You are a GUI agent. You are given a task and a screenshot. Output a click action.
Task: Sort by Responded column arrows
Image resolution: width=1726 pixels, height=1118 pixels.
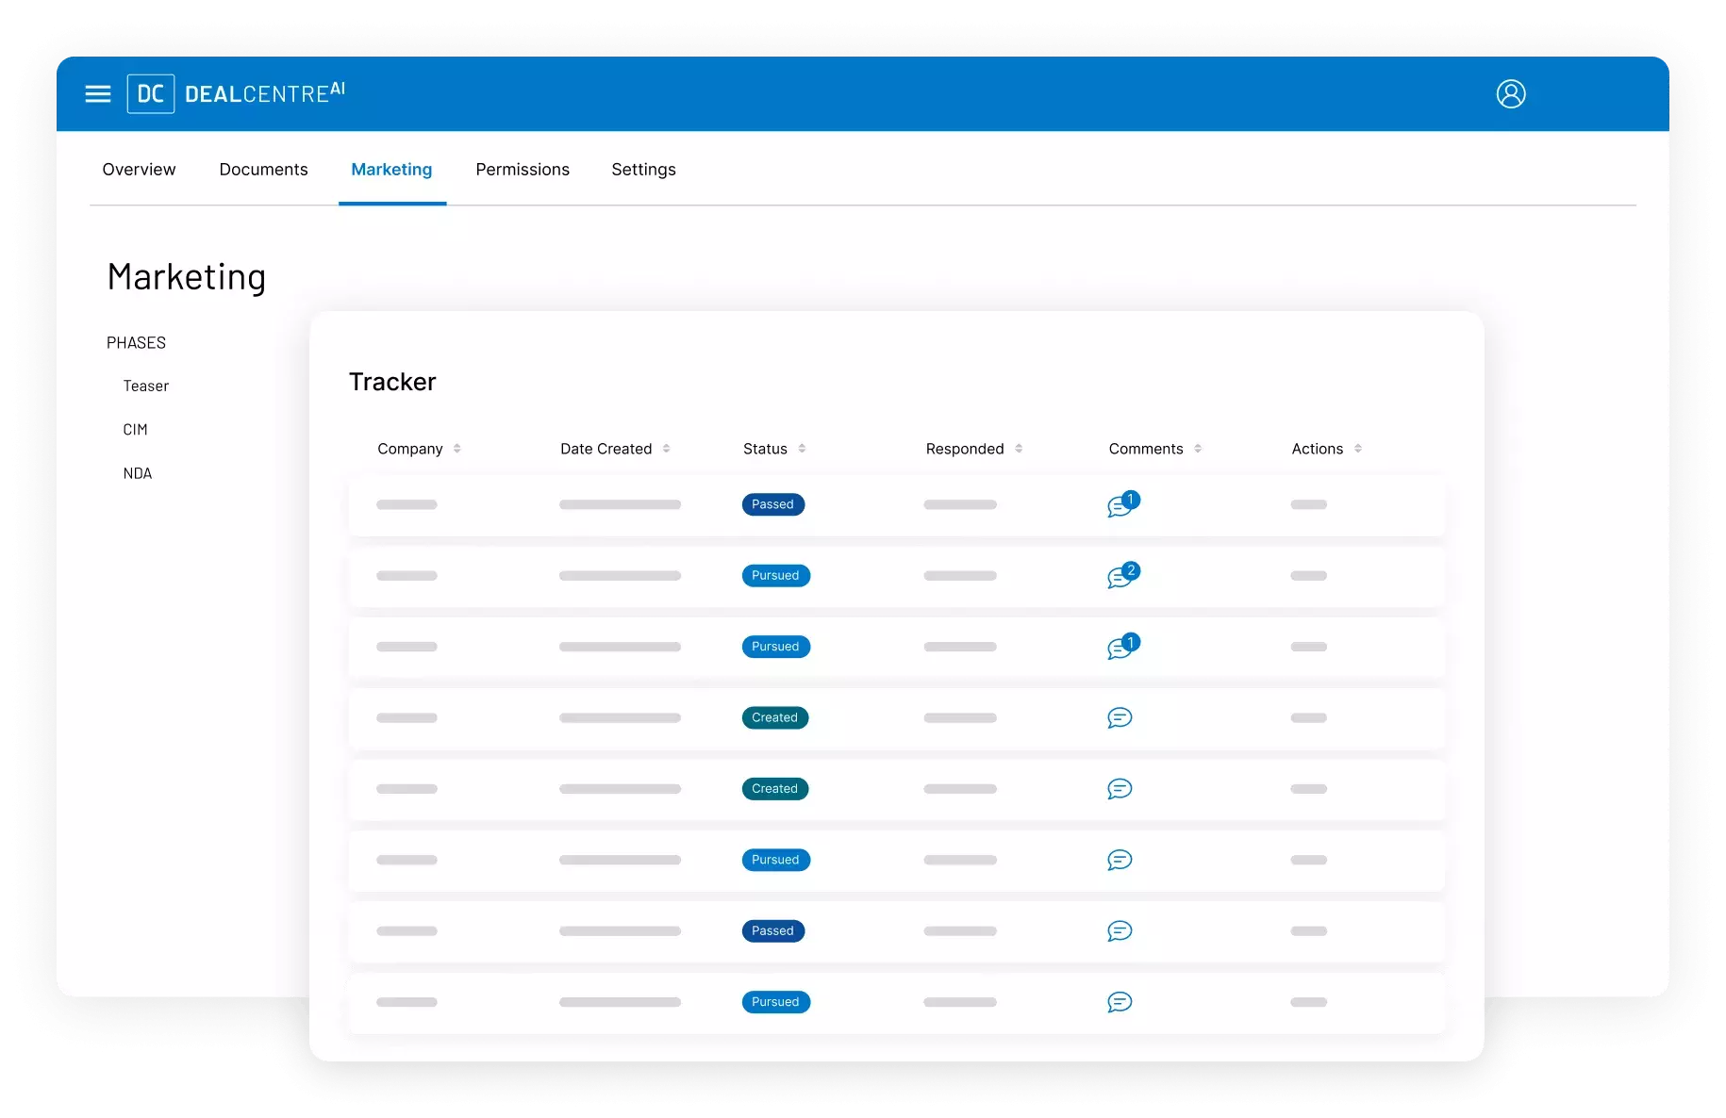[1019, 449]
